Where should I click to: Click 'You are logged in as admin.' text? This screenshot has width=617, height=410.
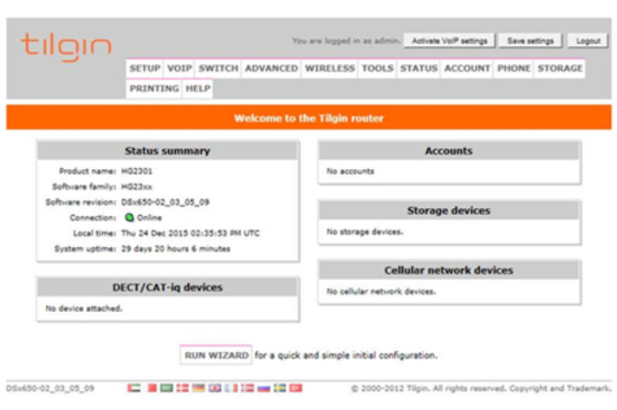347,41
